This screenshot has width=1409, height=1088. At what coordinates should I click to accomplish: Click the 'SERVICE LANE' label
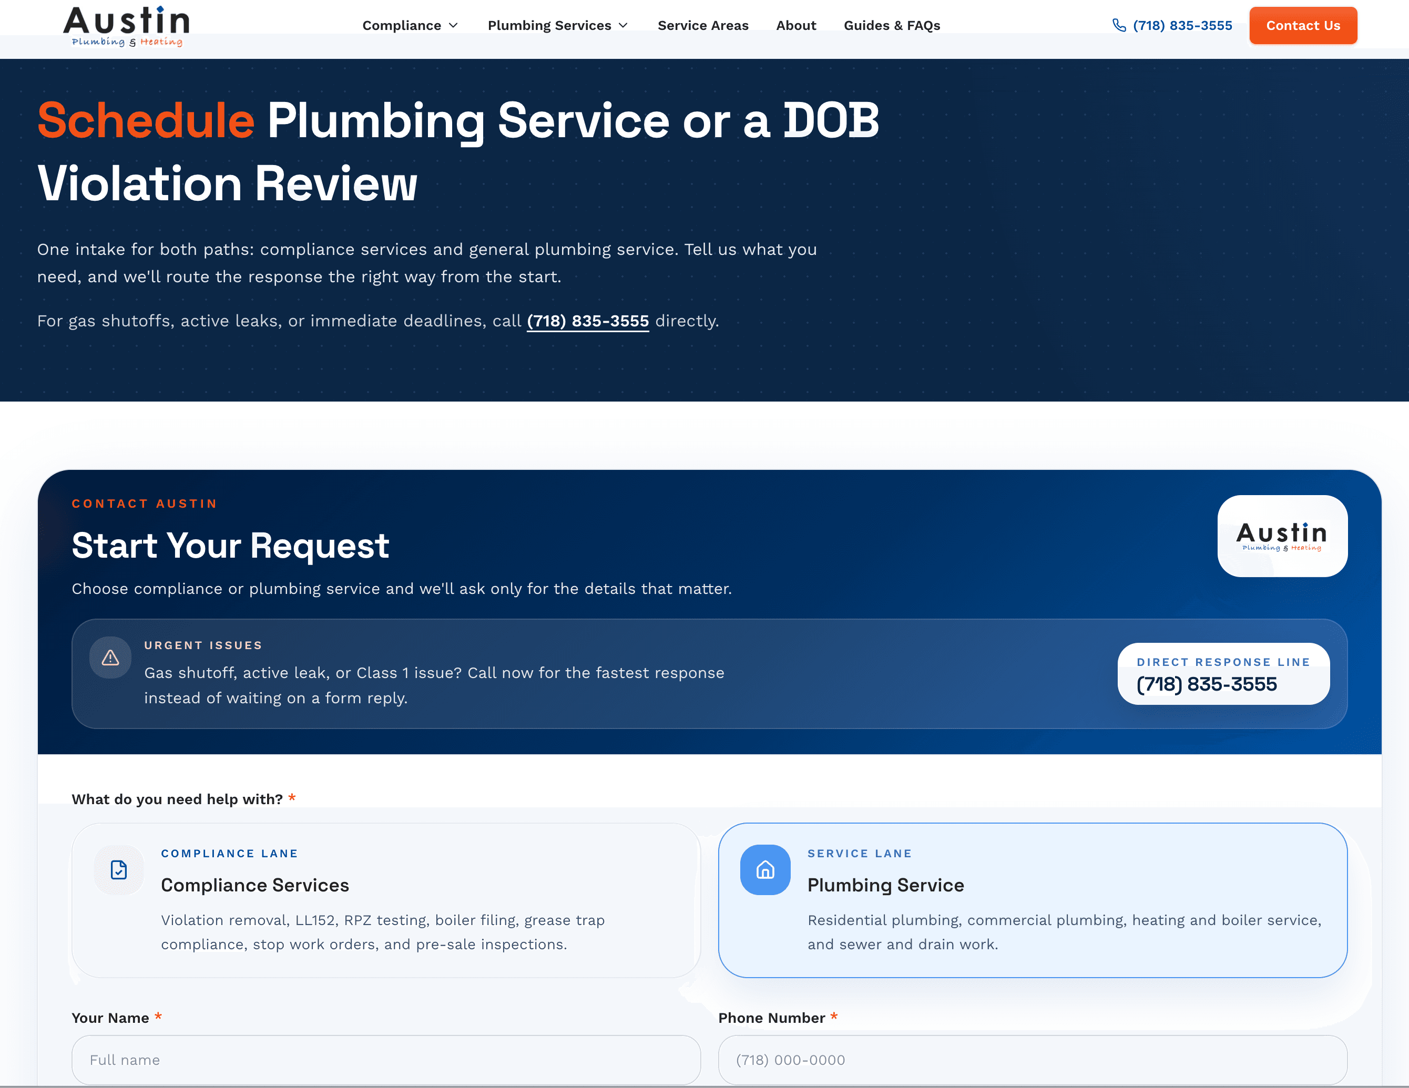[860, 853]
